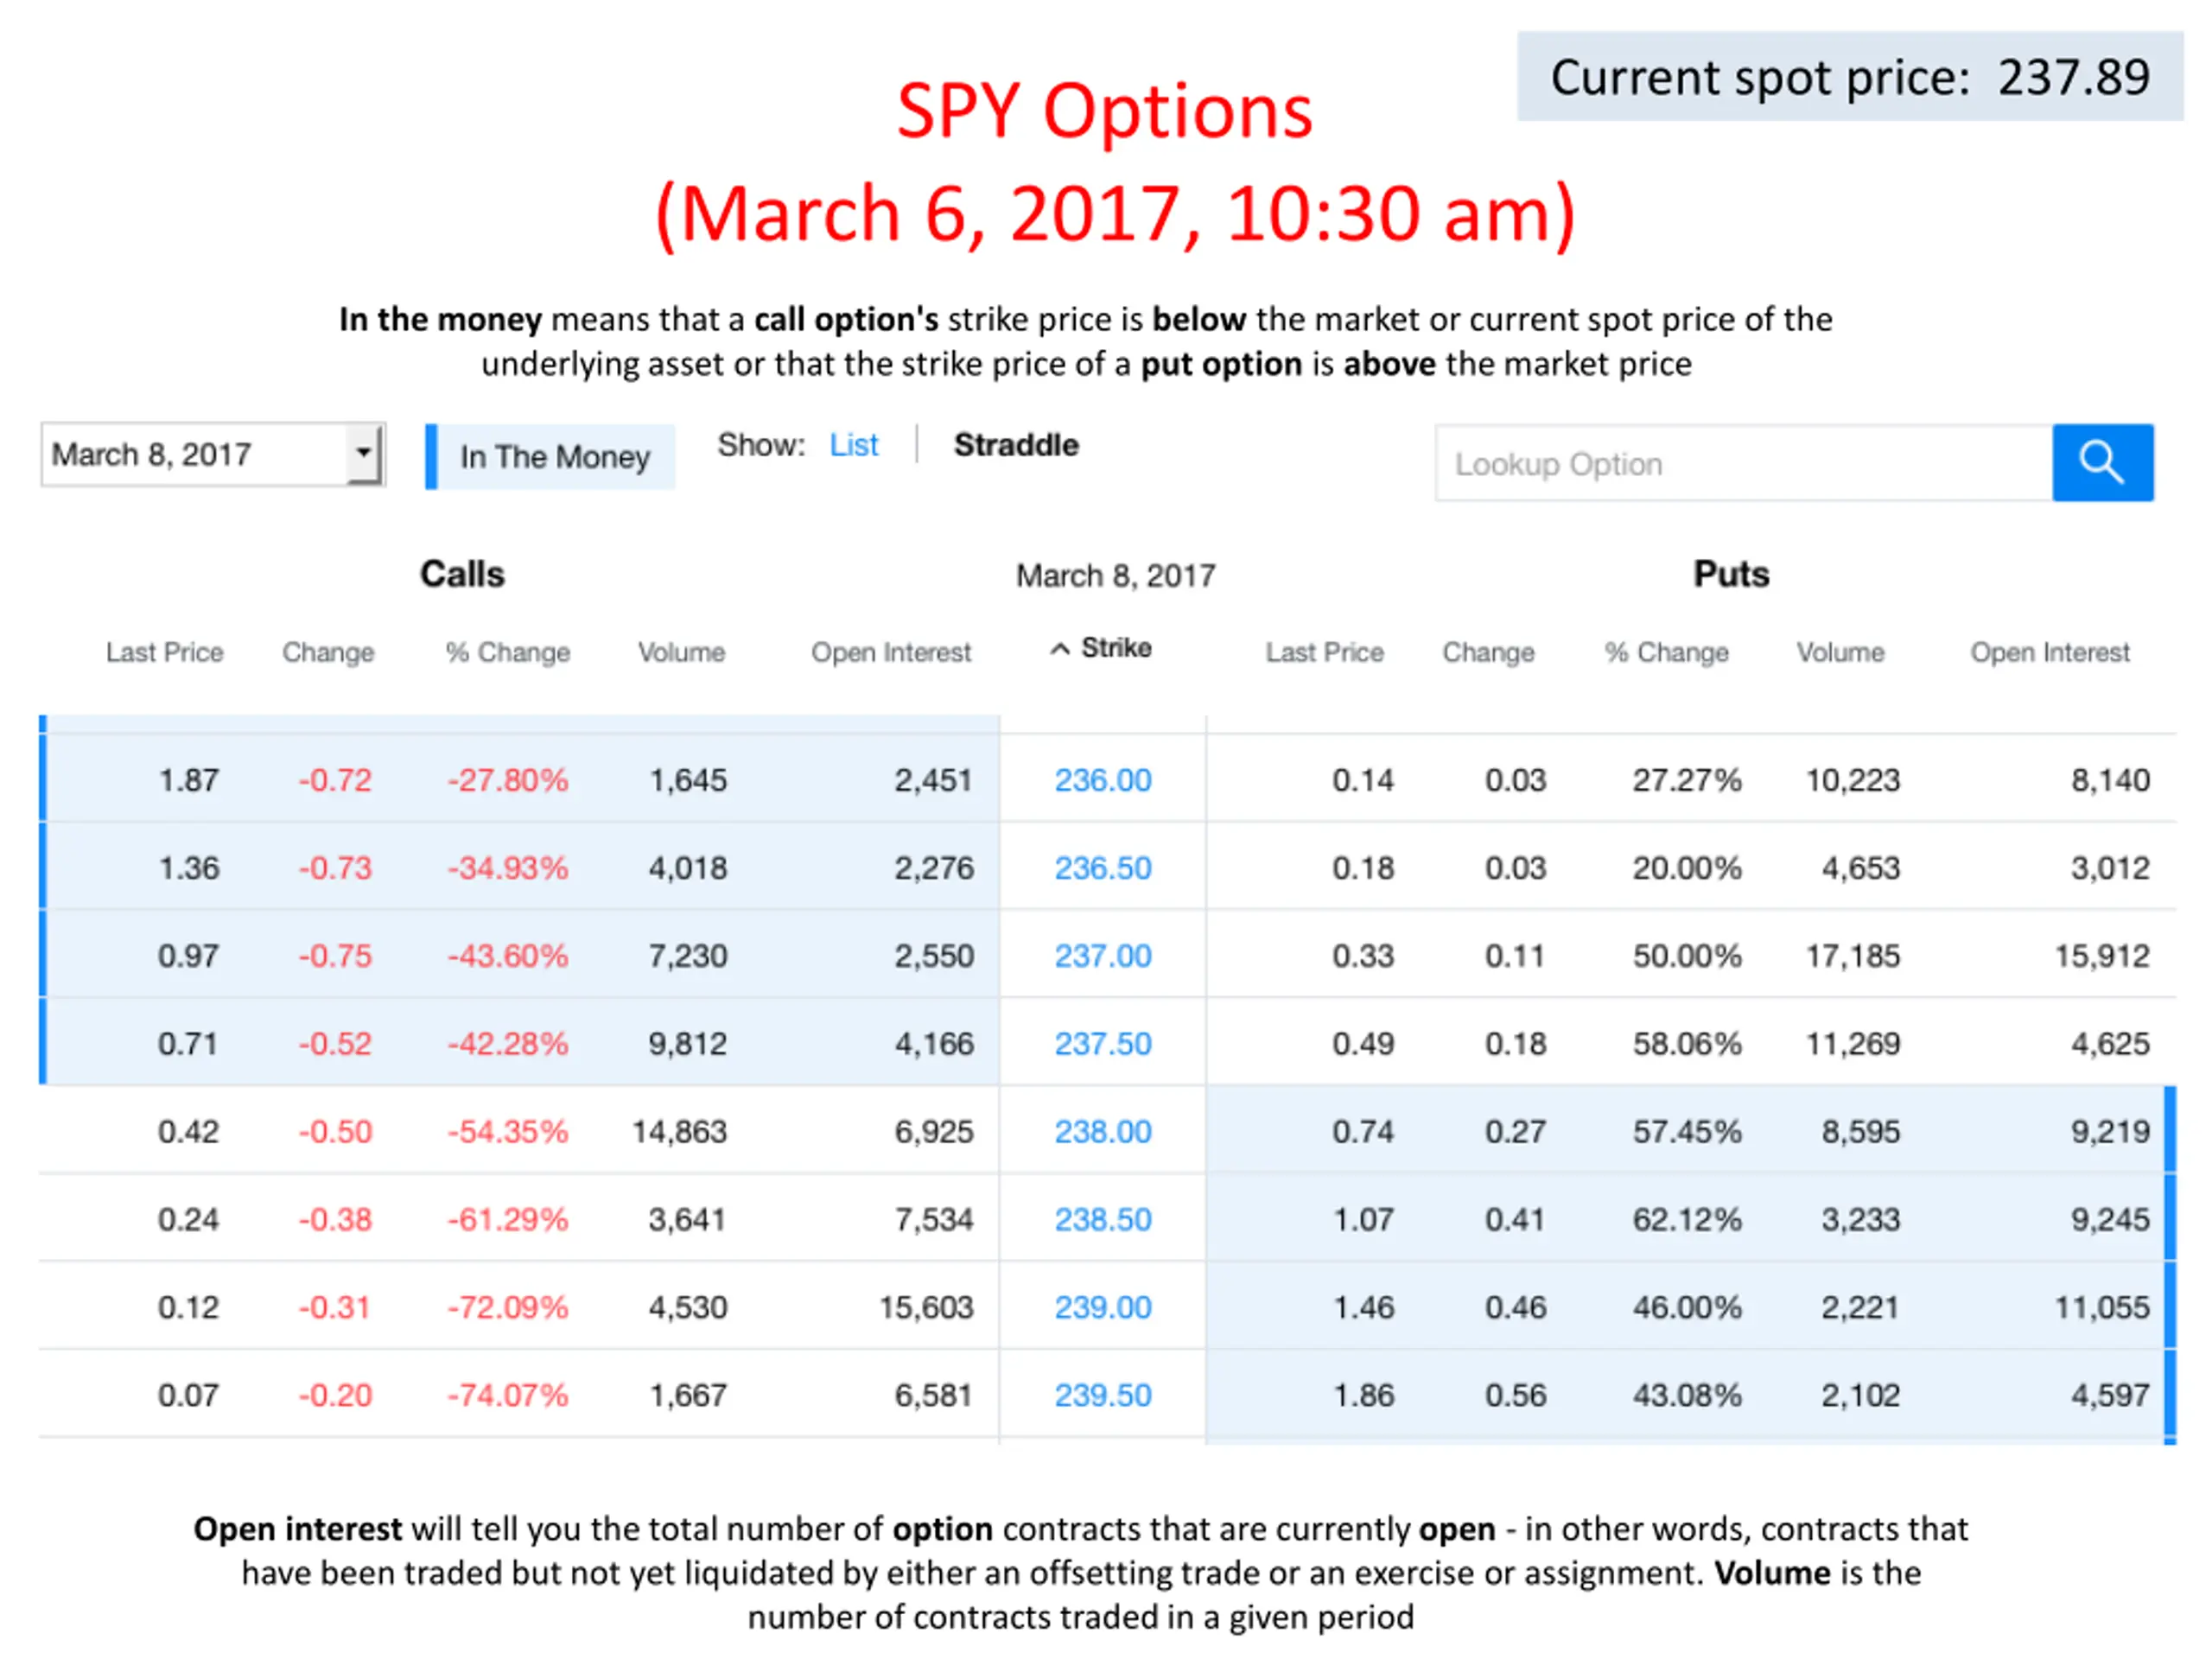Open the 237.00 strike link
Image resolution: width=2212 pixels, height=1659 pixels.
(1103, 956)
